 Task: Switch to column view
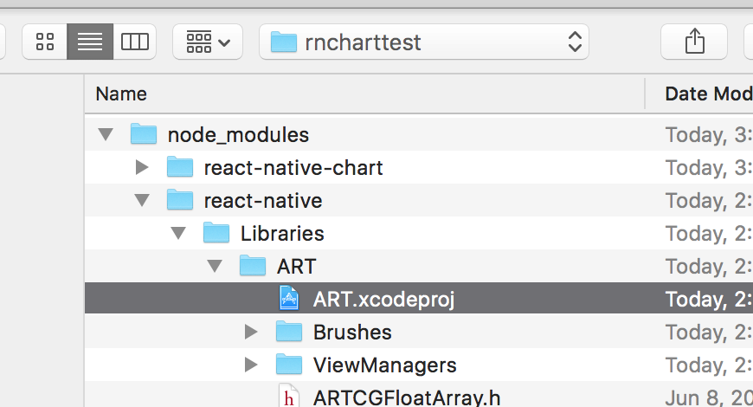(134, 42)
